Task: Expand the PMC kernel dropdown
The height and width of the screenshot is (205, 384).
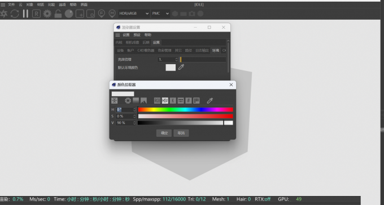Action: tap(160, 14)
